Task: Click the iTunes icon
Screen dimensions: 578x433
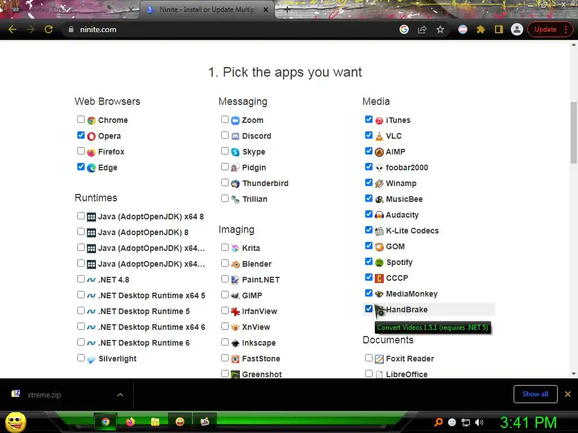Action: click(379, 121)
